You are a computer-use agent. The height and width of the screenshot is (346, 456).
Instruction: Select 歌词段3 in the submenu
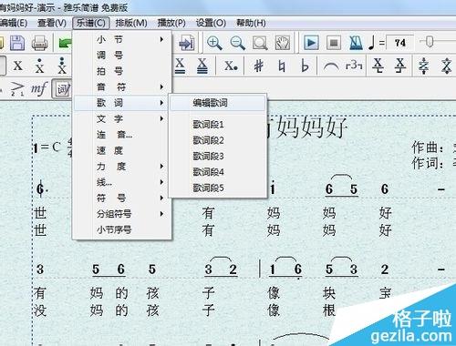pyautogui.click(x=218, y=157)
